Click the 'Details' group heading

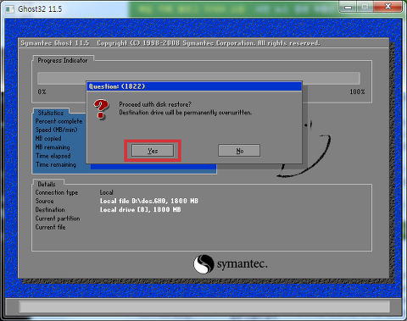47,184
